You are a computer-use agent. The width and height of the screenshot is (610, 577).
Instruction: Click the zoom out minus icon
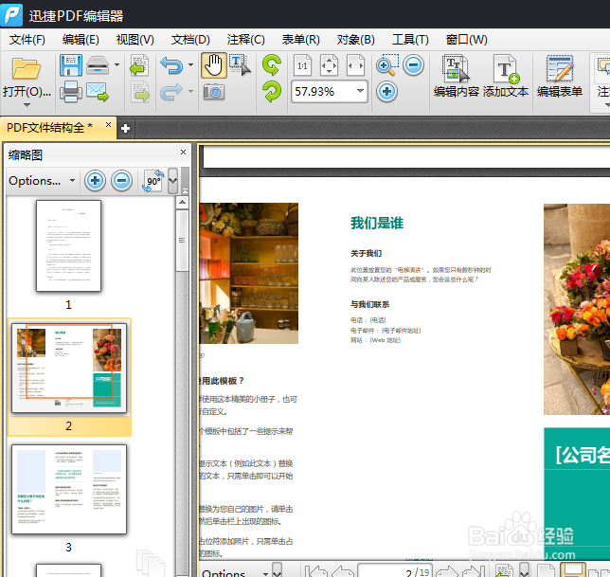coord(413,65)
